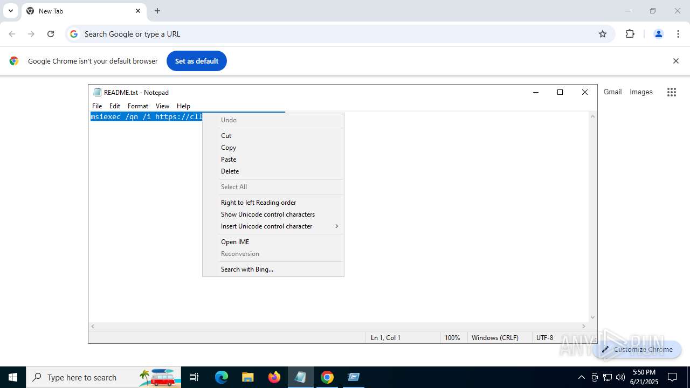Image resolution: width=690 pixels, height=388 pixels.
Task: Select Right to left Reading order
Action: pyautogui.click(x=273, y=203)
